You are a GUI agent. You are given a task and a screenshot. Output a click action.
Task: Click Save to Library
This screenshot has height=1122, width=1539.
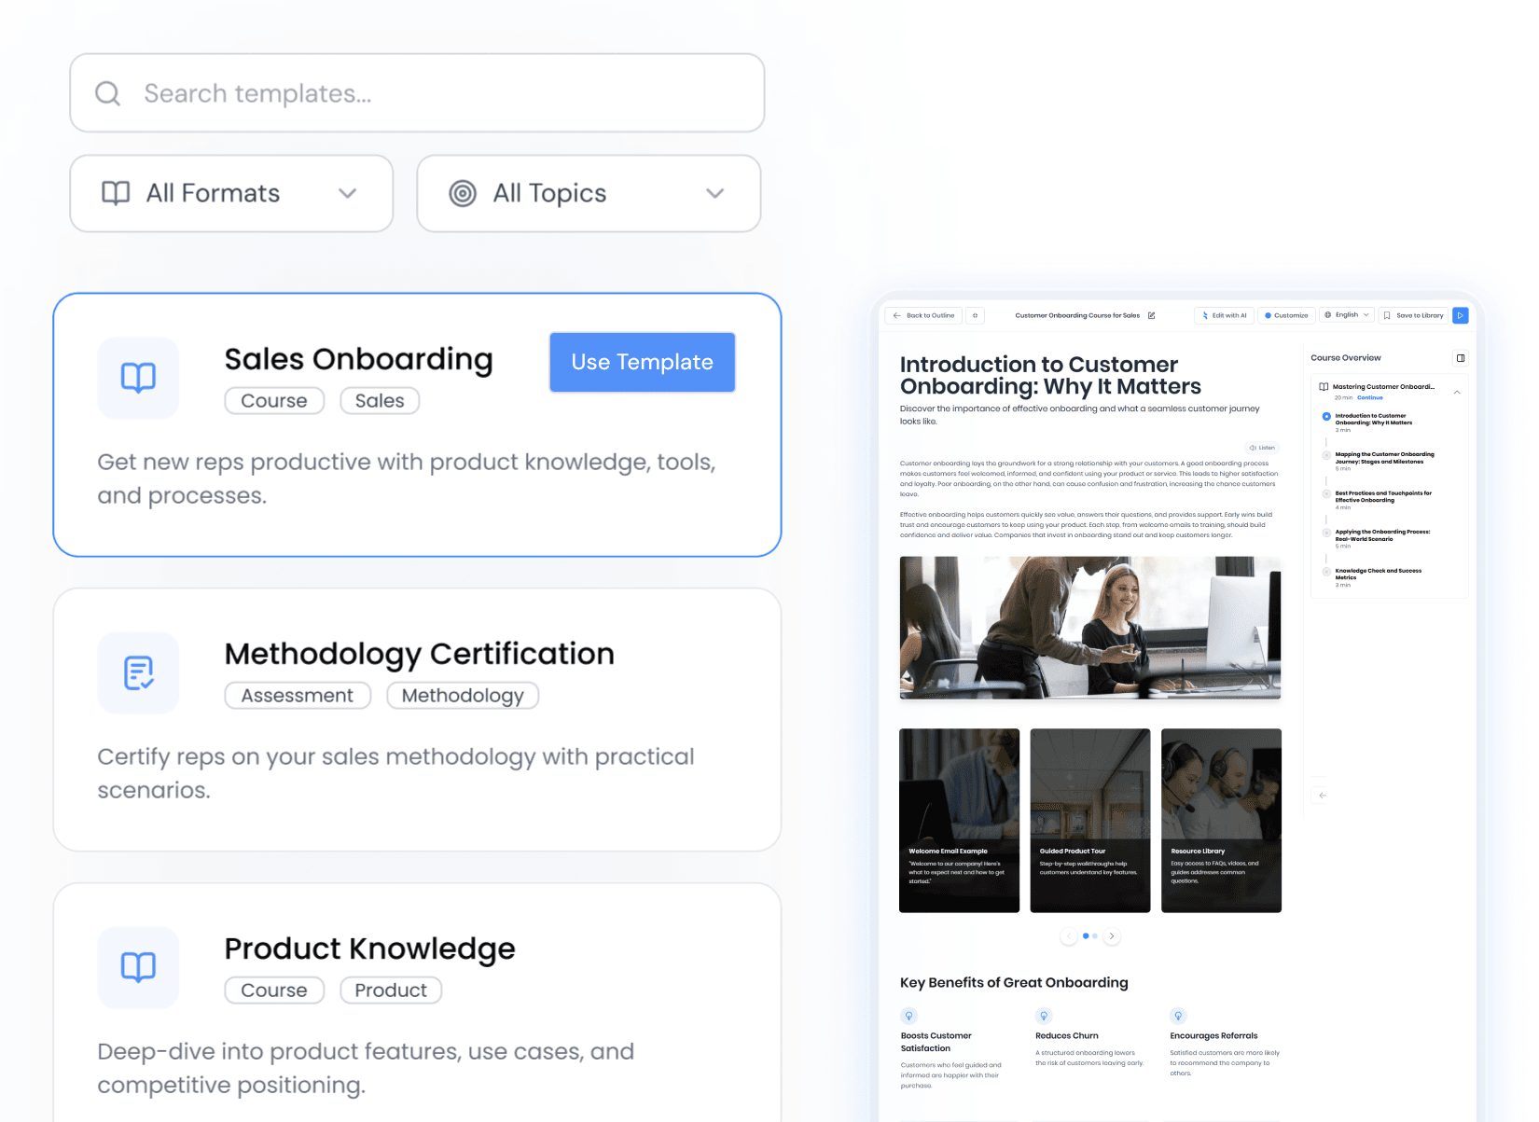[1413, 315]
